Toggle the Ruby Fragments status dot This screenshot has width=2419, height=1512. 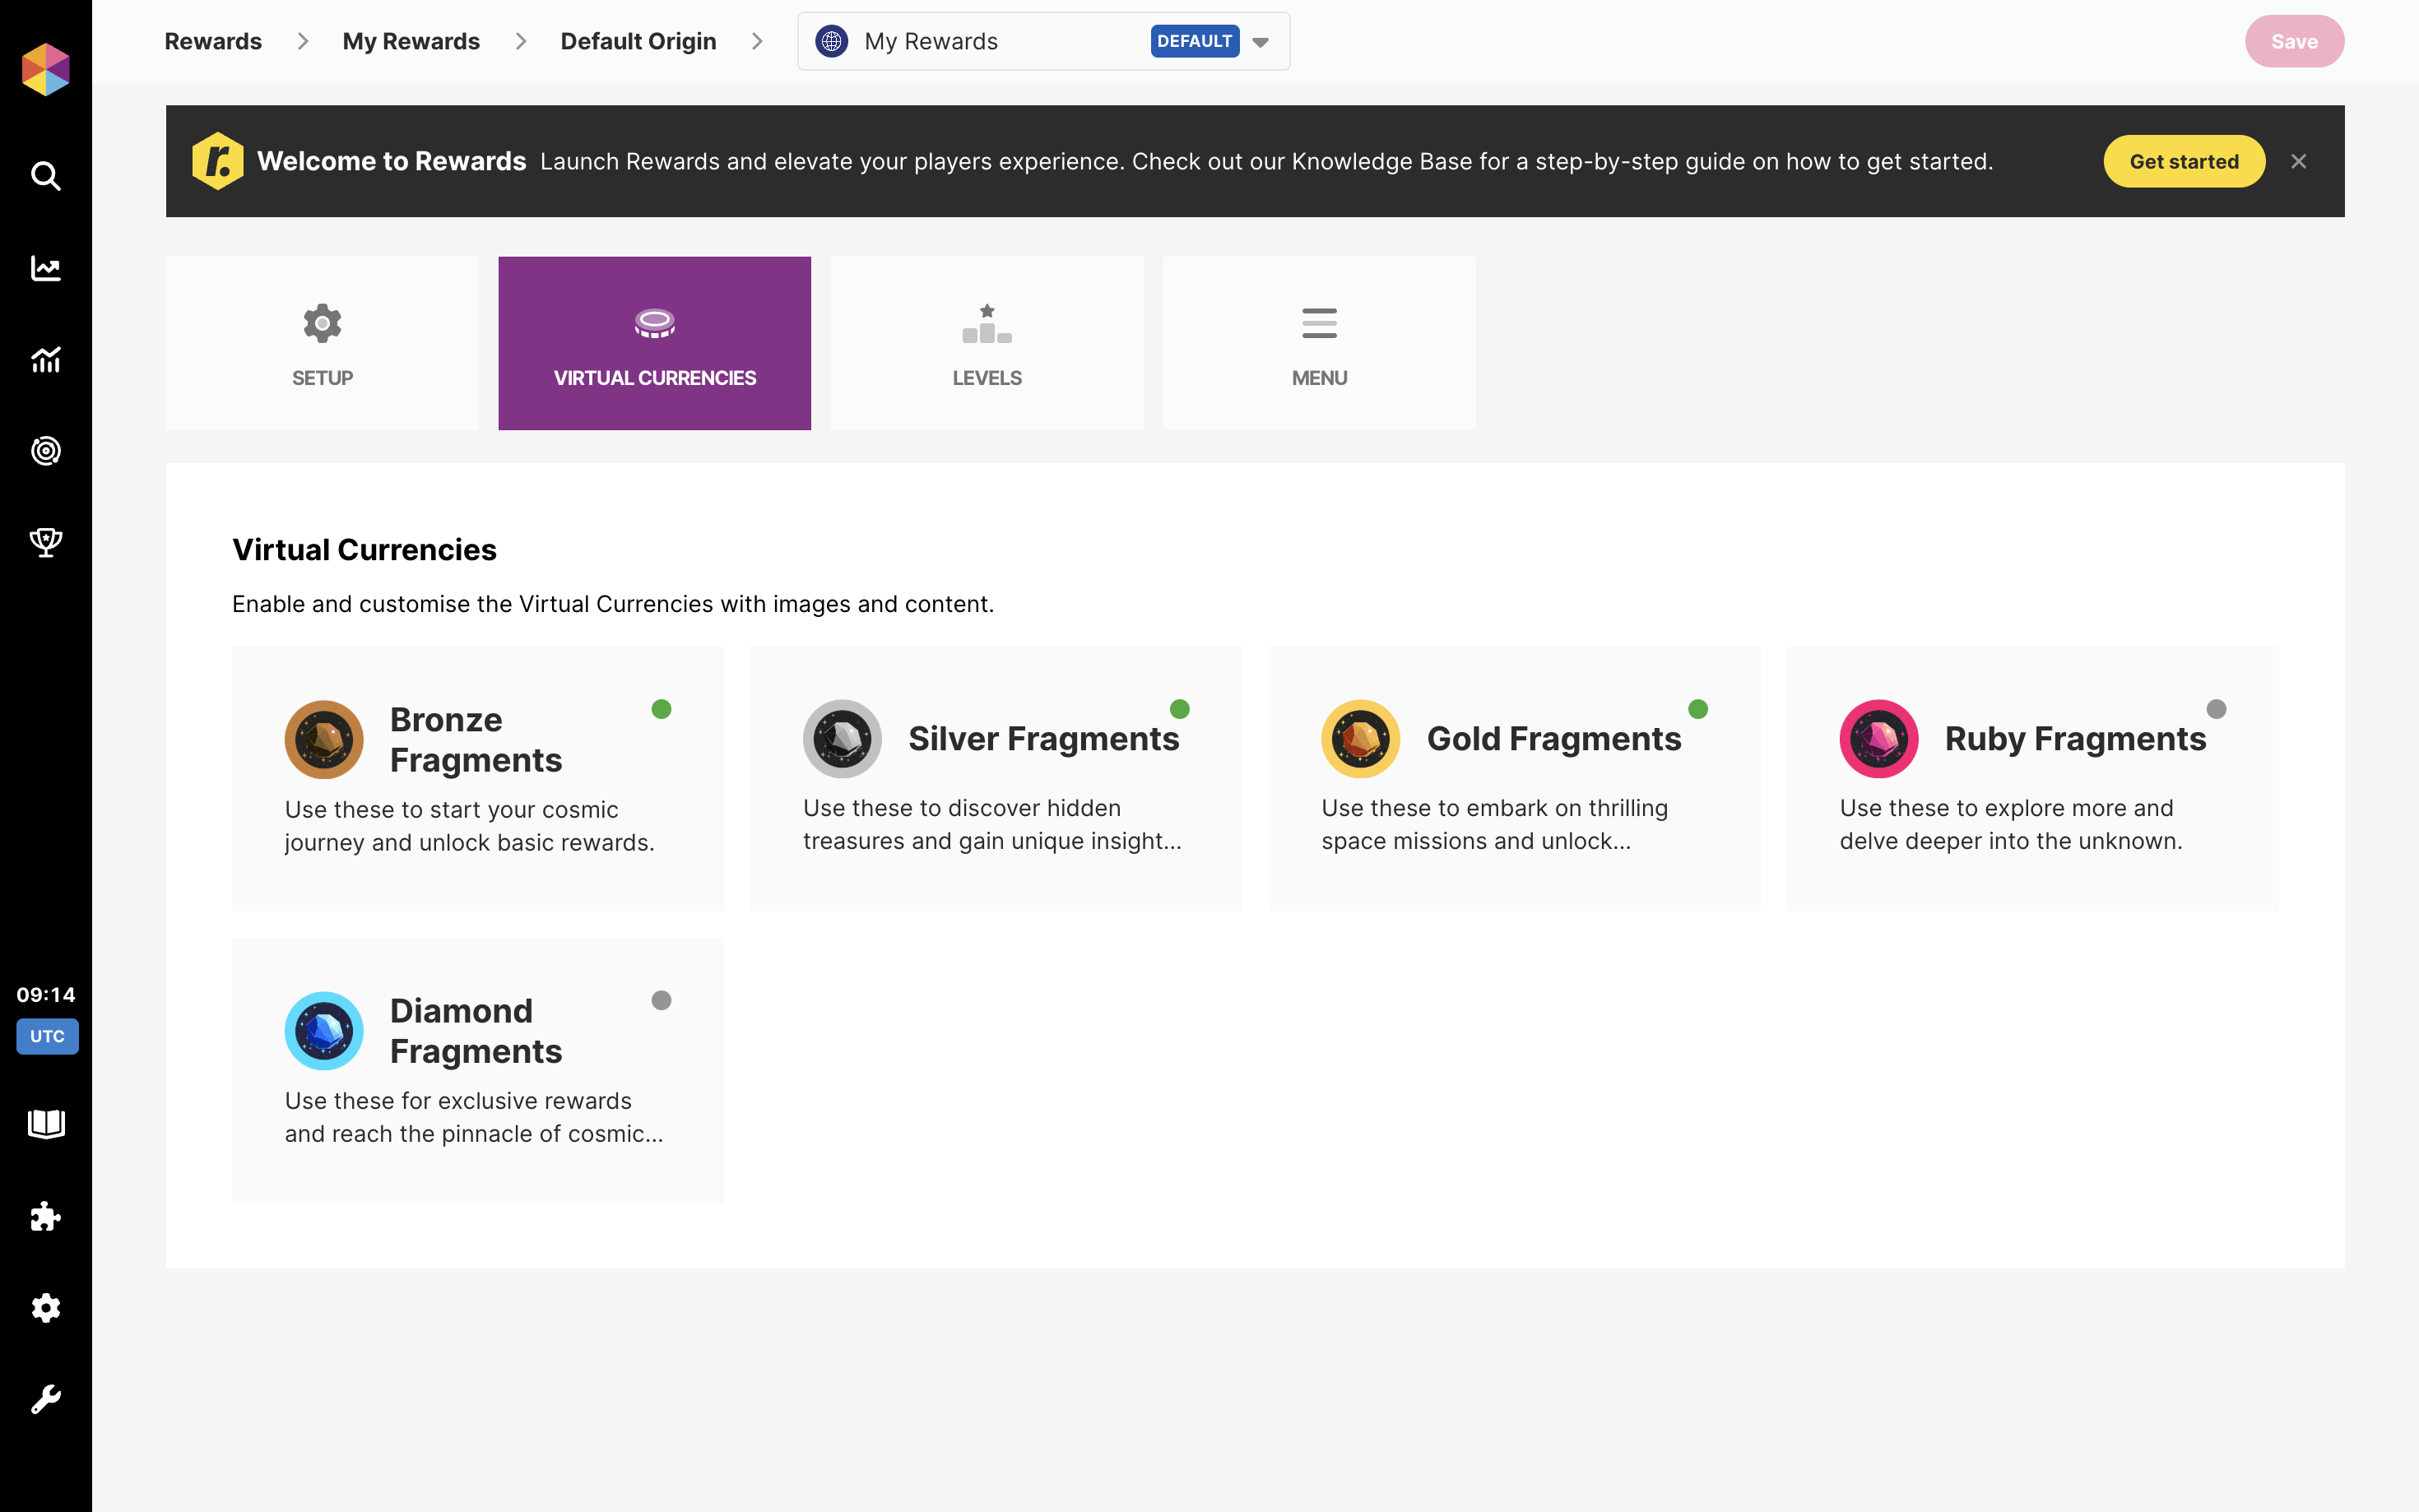point(2216,709)
